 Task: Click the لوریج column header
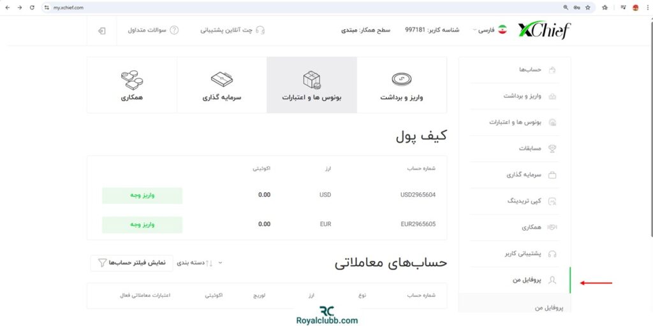coord(260,295)
